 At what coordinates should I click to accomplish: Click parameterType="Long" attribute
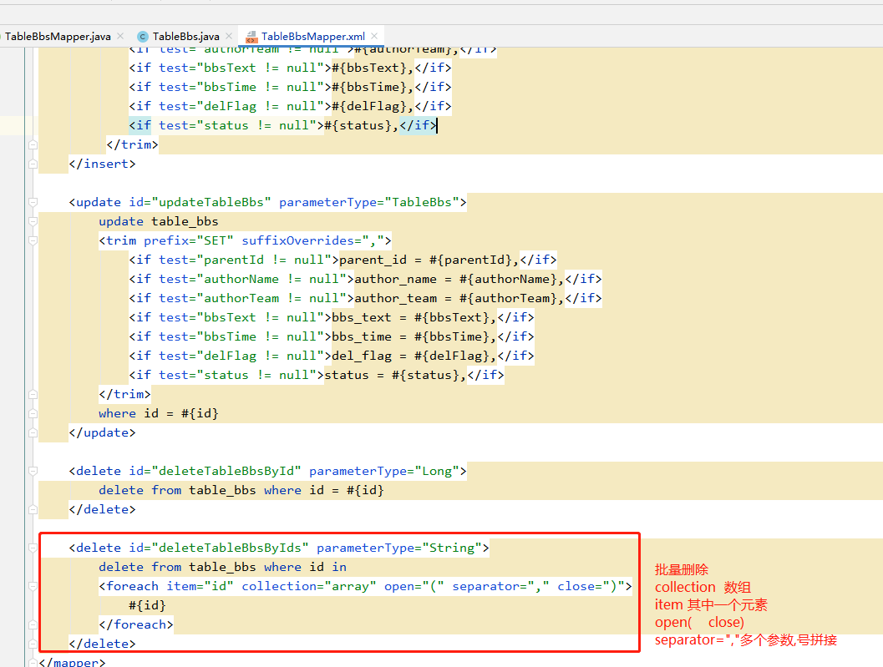[384, 471]
